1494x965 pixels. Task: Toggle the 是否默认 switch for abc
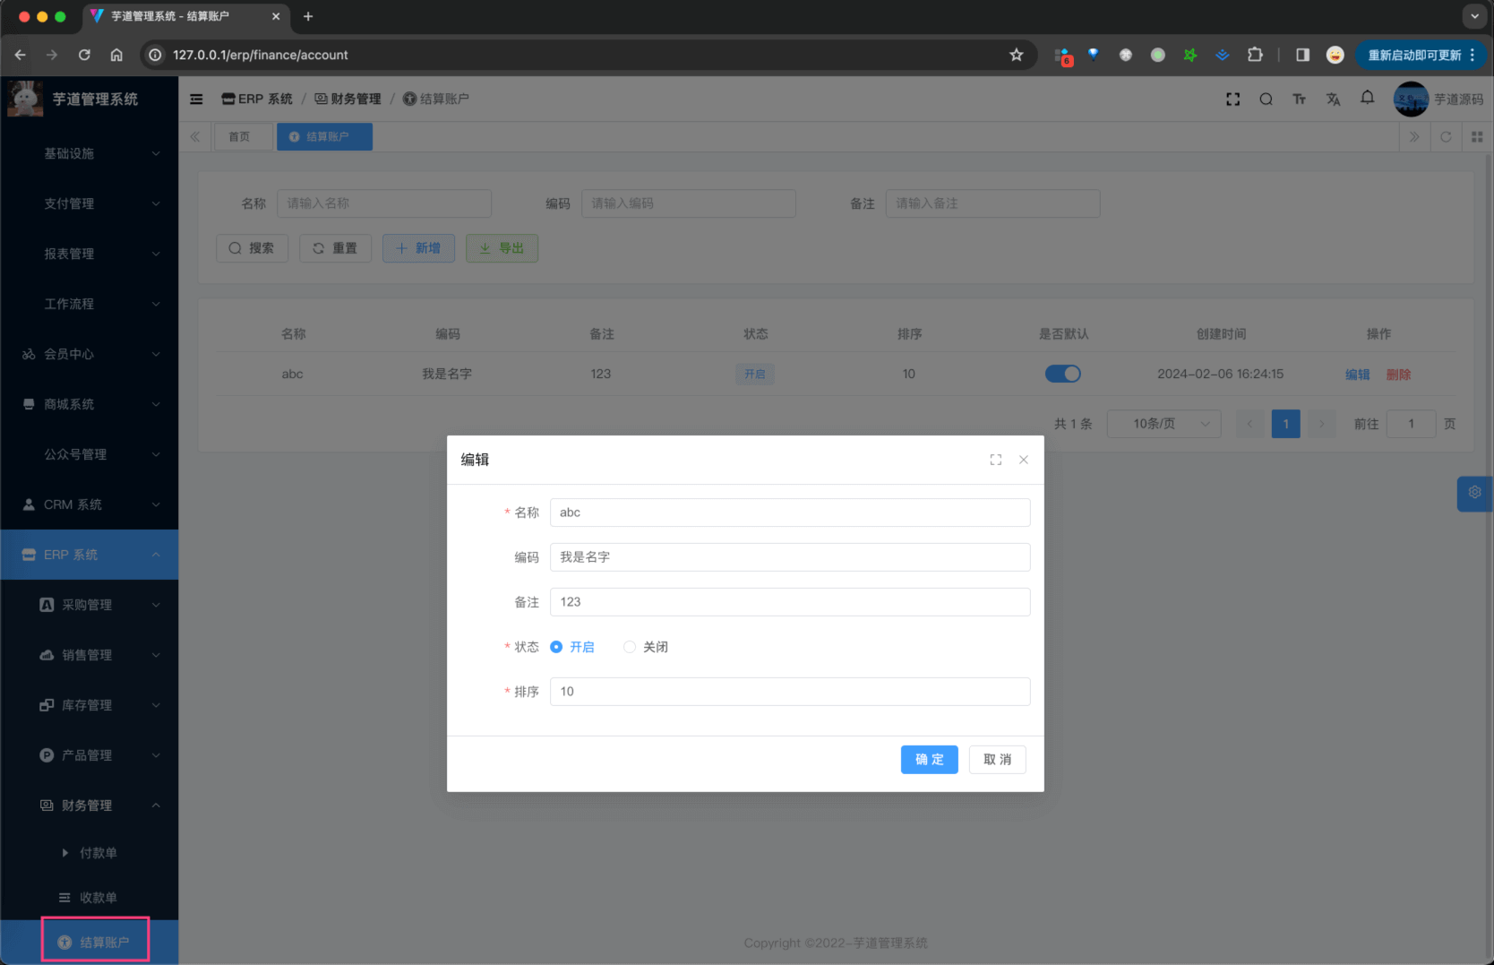coord(1062,374)
